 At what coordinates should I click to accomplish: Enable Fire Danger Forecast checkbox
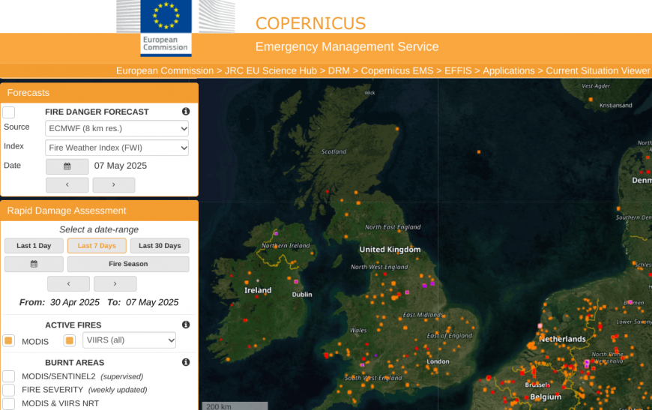coord(9,112)
